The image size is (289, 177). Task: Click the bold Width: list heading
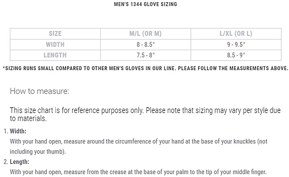(x=18, y=131)
